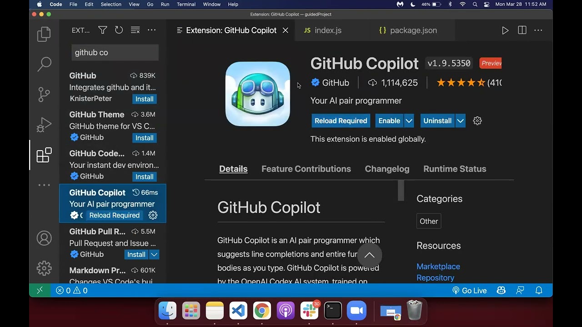This screenshot has height=327, width=582.
Task: Click the remote window status bar icon
Action: point(40,290)
